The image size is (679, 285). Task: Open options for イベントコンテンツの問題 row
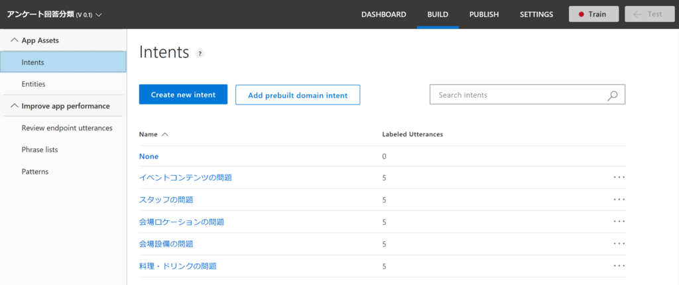(x=619, y=177)
